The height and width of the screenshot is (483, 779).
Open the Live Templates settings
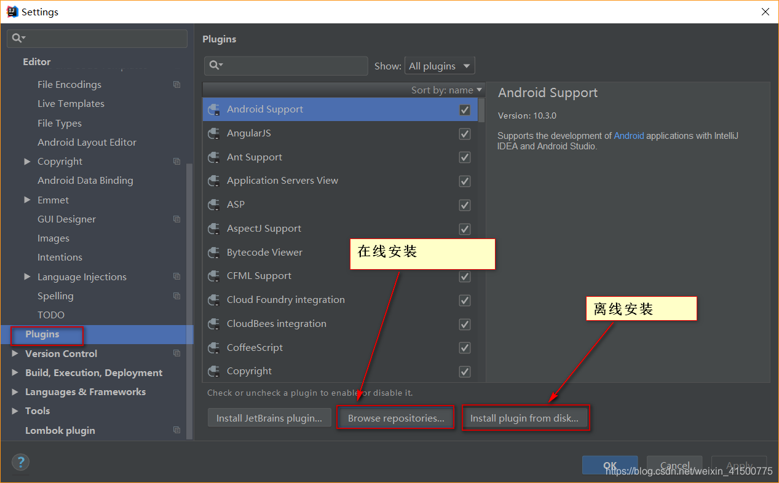click(x=71, y=104)
